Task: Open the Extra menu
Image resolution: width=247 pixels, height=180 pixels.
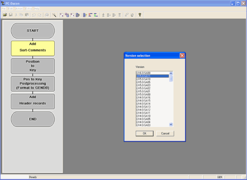Action: pyautogui.click(x=28, y=9)
